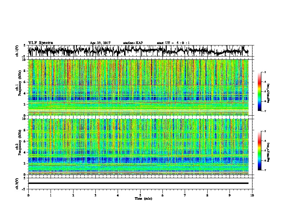
Task: Click the date 'Apr. 23, 2017'
Action: click(100, 43)
